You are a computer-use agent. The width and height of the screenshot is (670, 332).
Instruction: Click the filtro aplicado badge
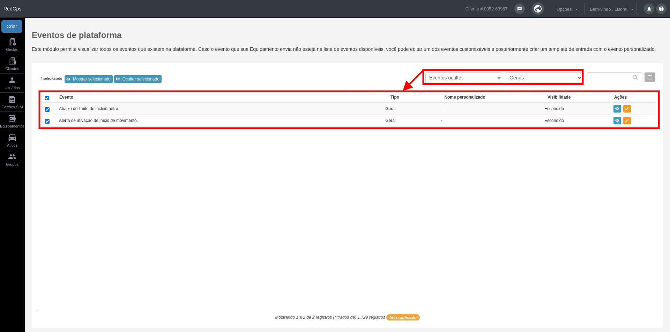(x=403, y=317)
